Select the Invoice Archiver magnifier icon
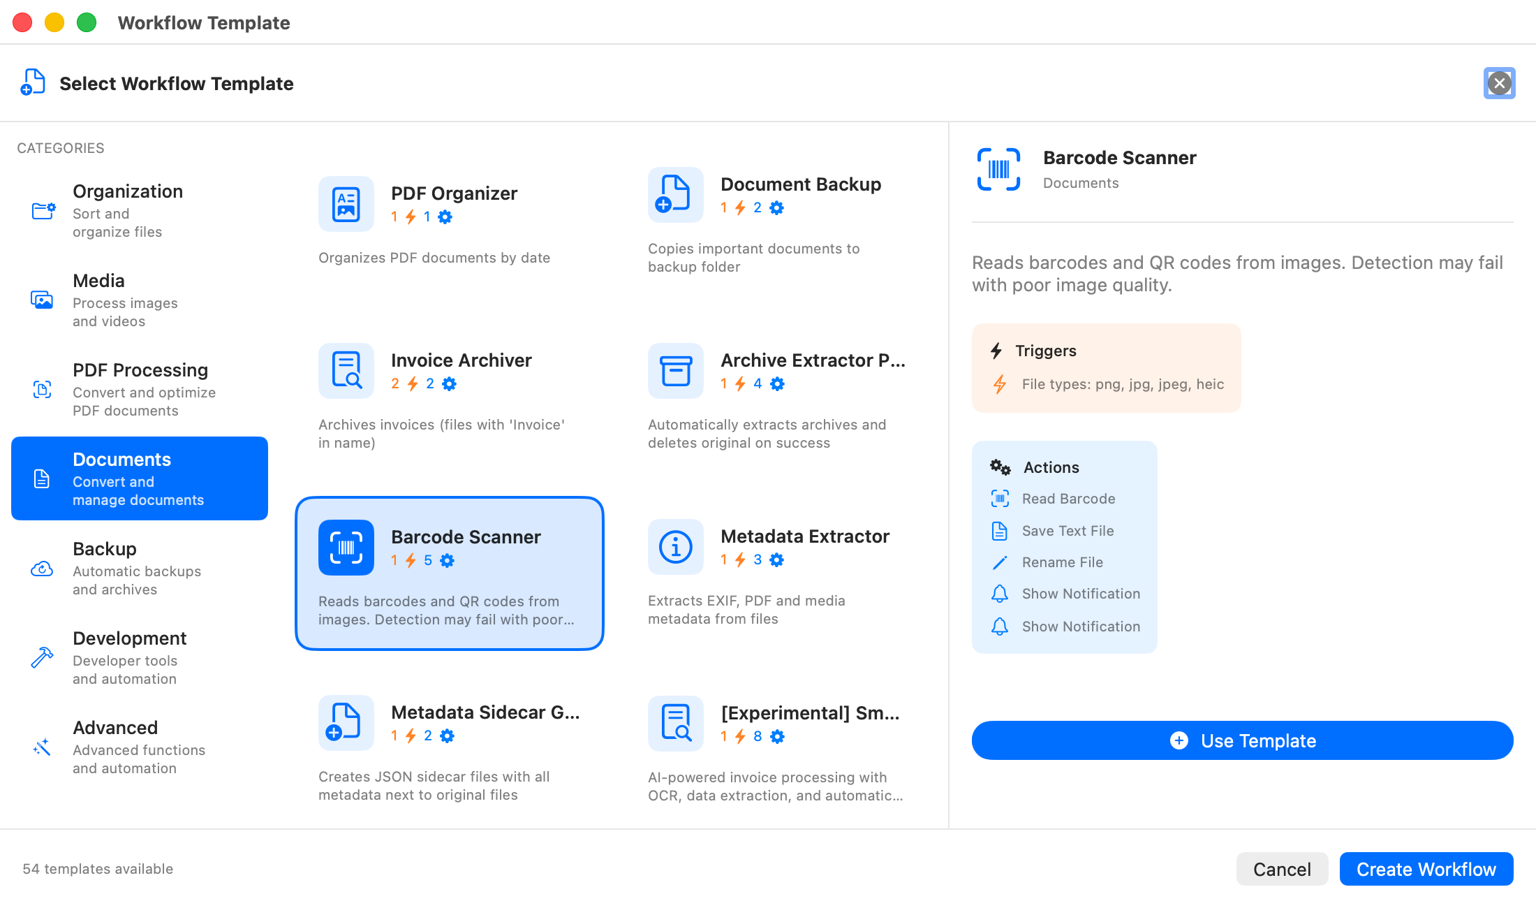 pos(346,371)
